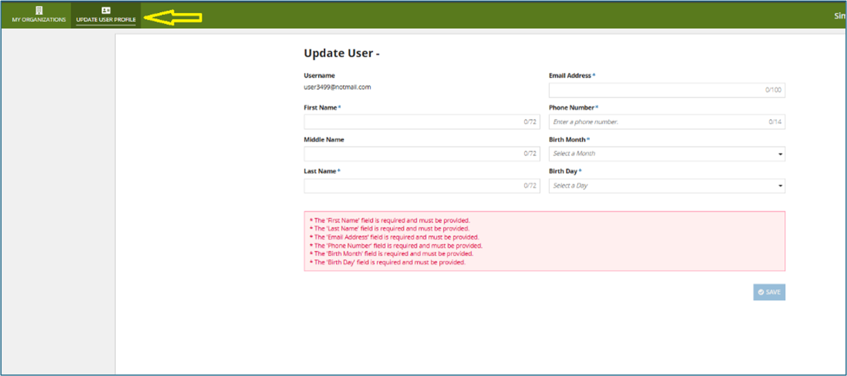Expand the Birth Month dropdown arrow
Screen dimensions: 847x376
tap(780, 154)
